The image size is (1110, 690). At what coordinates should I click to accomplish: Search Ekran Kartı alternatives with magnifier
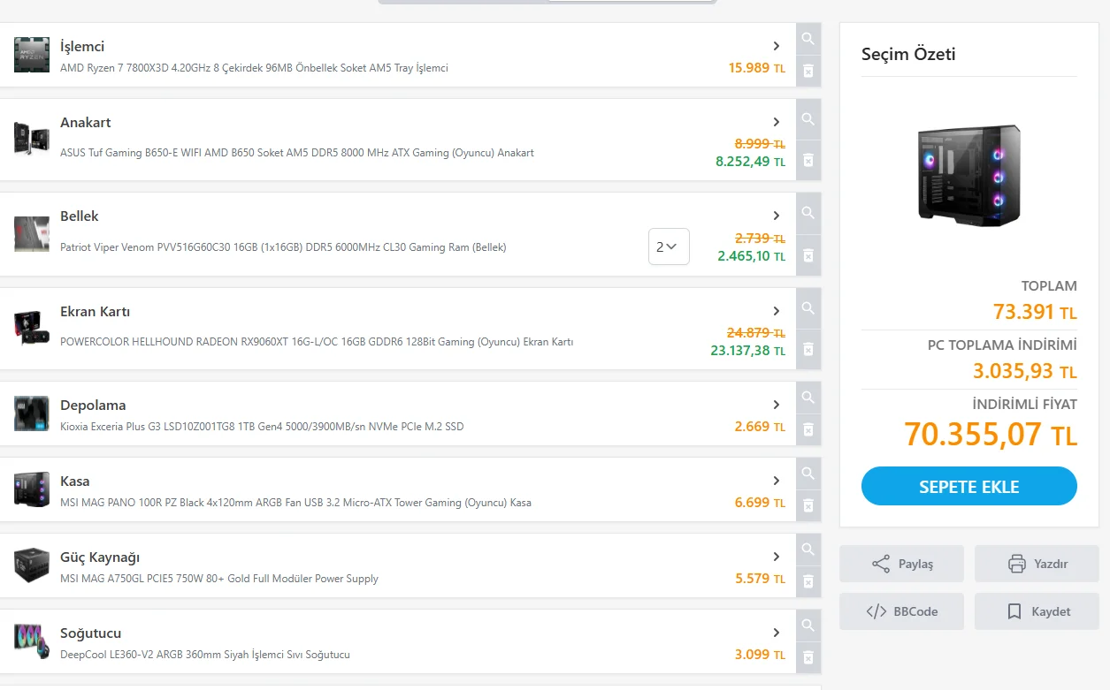pyautogui.click(x=808, y=308)
